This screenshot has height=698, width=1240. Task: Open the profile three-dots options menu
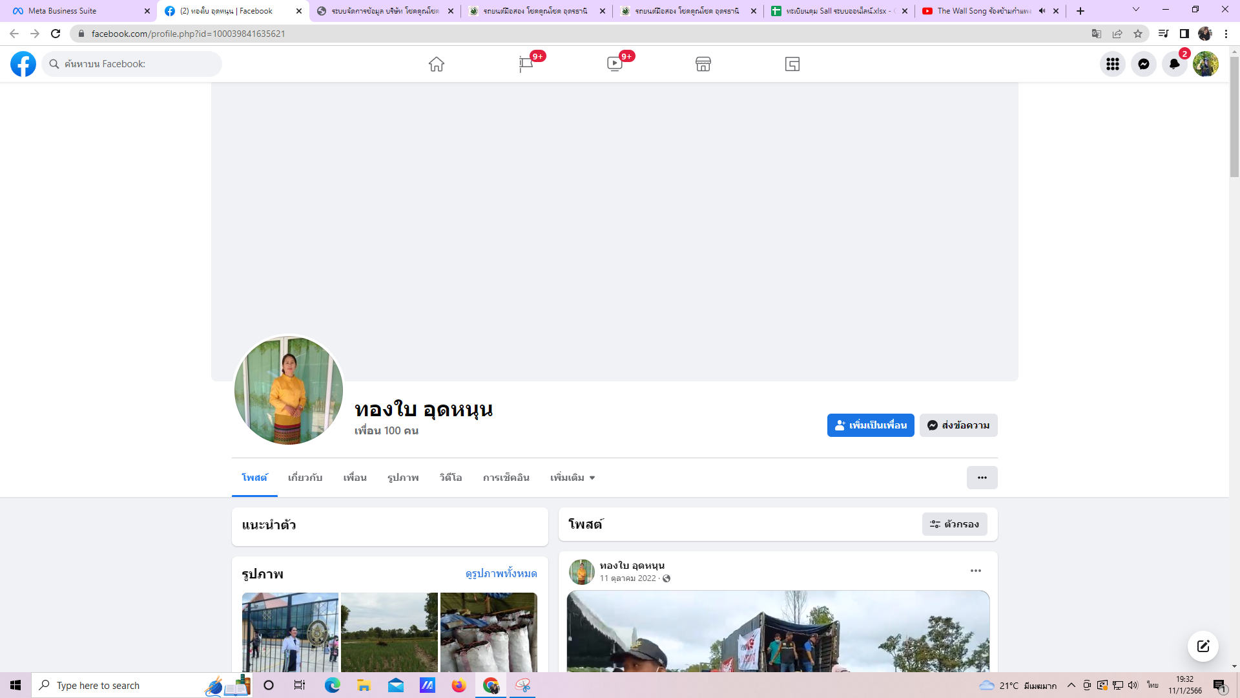click(982, 478)
